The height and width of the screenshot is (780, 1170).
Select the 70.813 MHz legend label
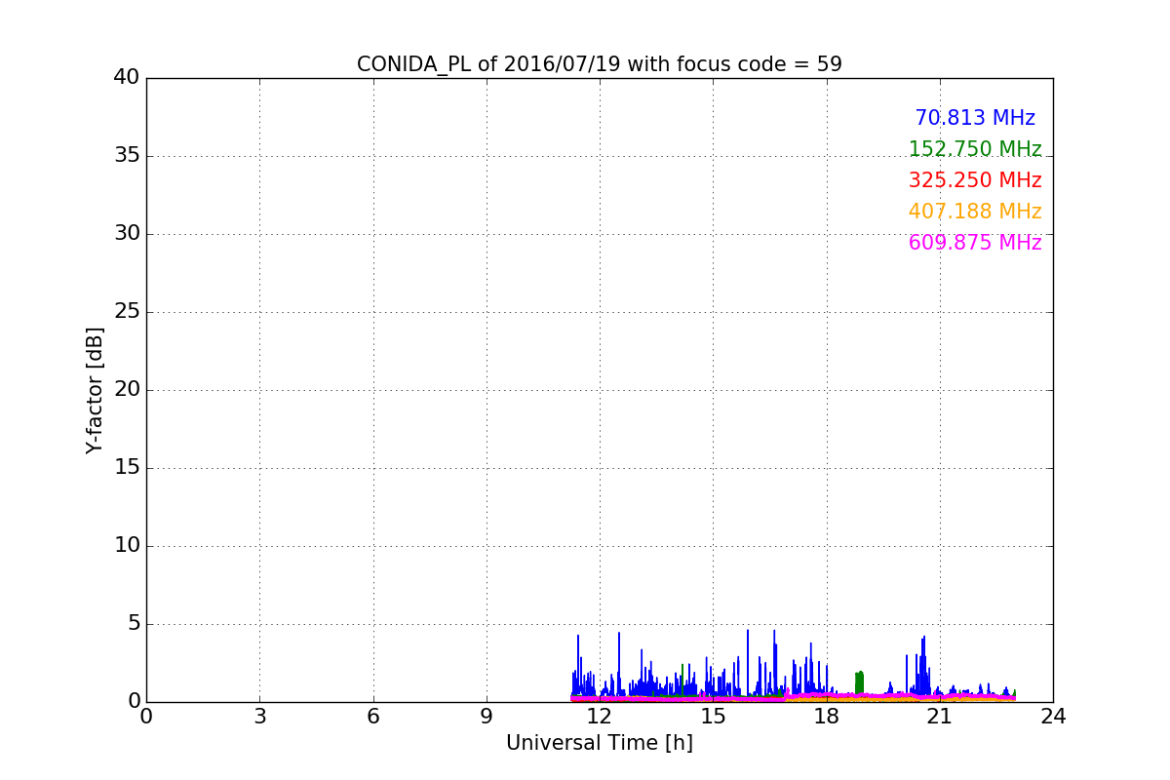point(975,118)
